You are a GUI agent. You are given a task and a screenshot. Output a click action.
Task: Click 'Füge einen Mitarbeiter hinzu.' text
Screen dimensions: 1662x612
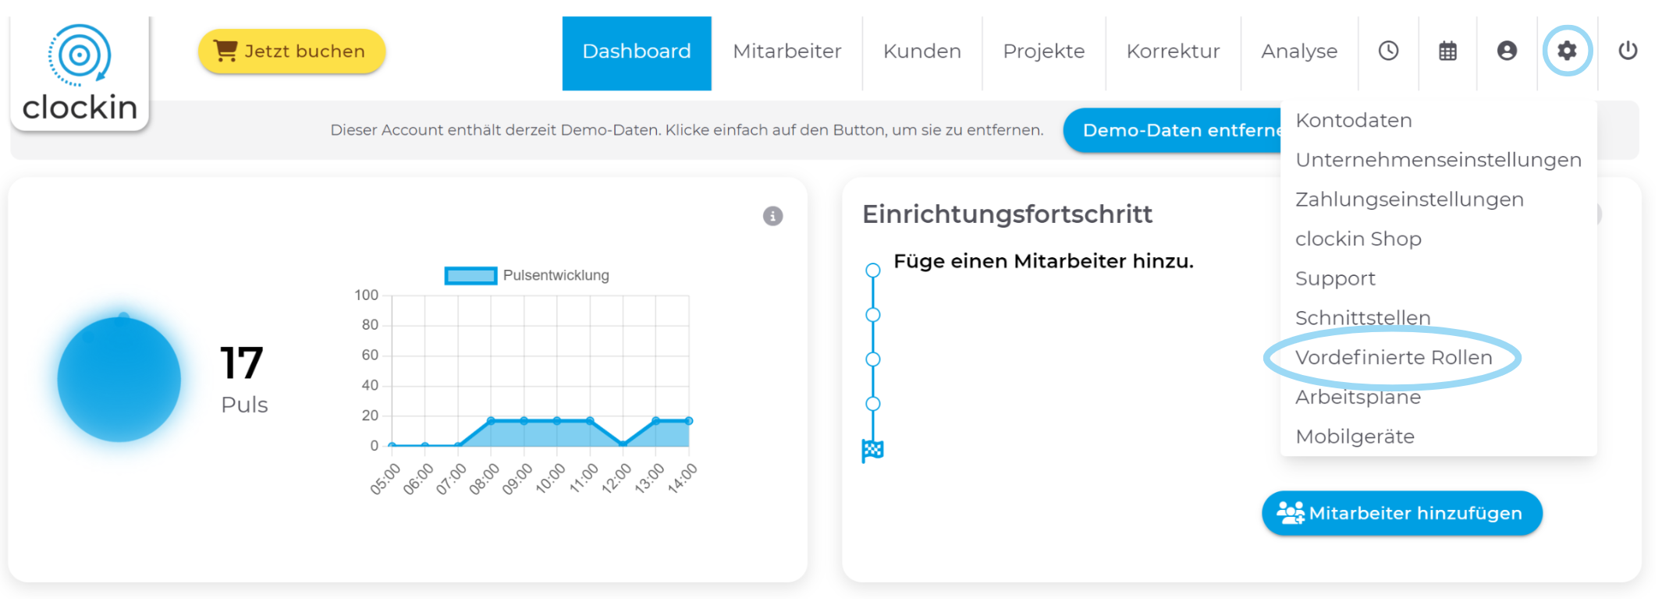pos(1043,261)
